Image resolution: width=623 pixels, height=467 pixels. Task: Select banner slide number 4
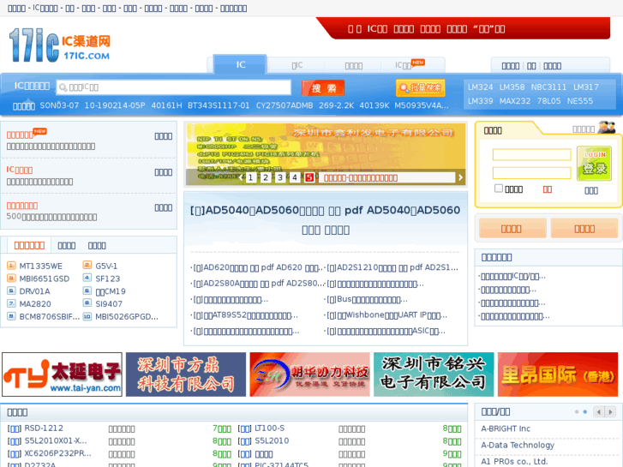[295, 177]
